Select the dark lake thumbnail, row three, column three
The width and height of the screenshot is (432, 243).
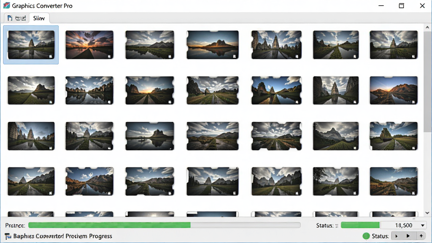pos(150,136)
